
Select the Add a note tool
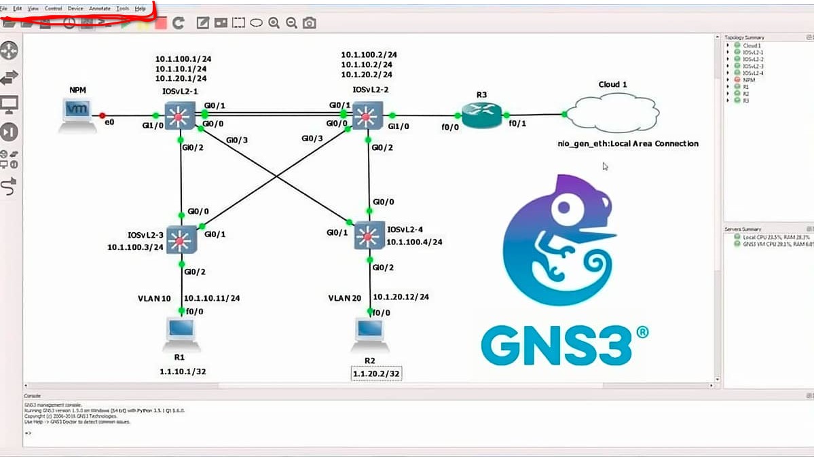tap(203, 23)
